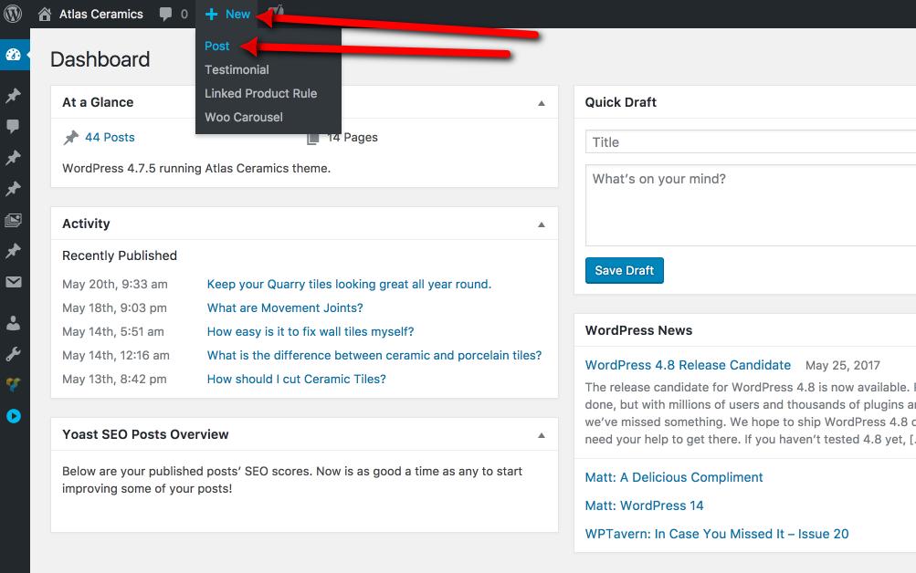
Task: Open the What are Movement Joints? post
Action: pyautogui.click(x=285, y=308)
